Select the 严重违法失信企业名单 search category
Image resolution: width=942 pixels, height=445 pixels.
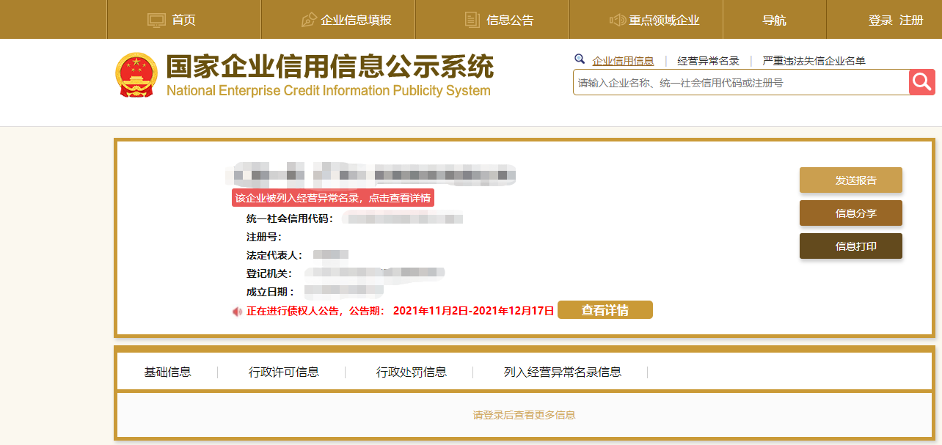click(814, 61)
